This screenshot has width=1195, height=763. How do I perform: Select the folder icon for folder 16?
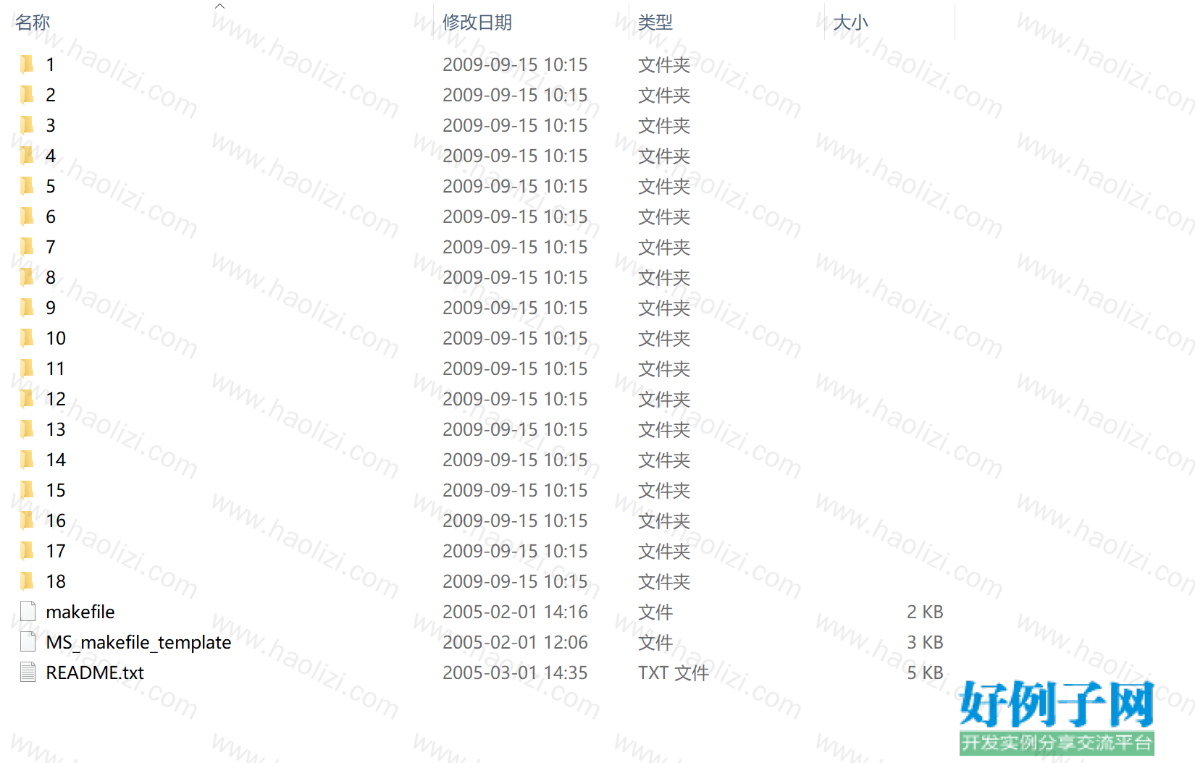27,520
